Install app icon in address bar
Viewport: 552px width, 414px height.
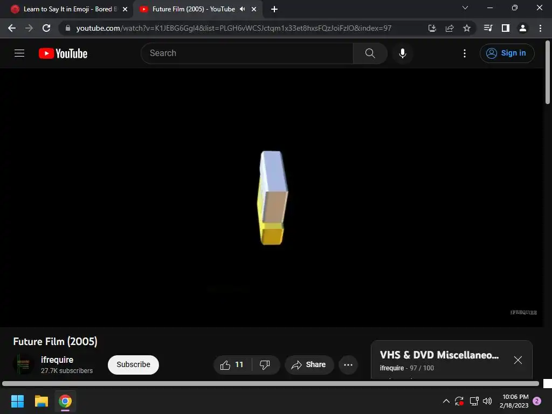(432, 28)
